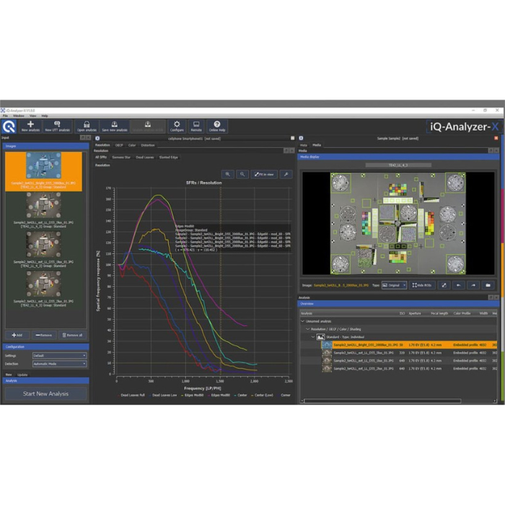Zoom out on the SFR chart

click(242, 175)
